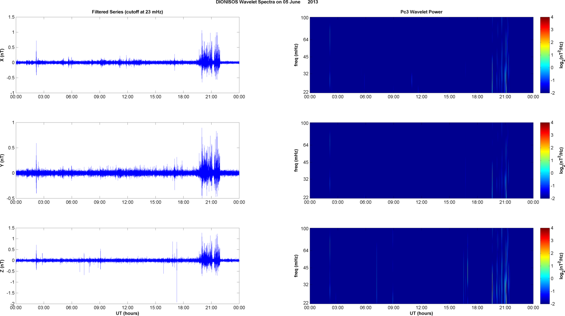565x316 pixels.
Task: Click inside the X component time series plot
Action: (x=127, y=55)
